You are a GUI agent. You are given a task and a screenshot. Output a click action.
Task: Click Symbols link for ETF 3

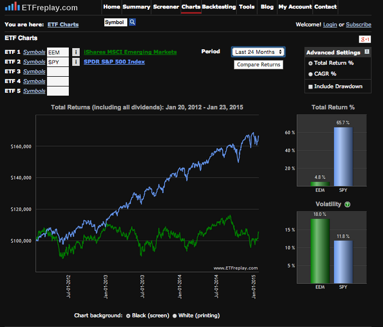tap(34, 72)
